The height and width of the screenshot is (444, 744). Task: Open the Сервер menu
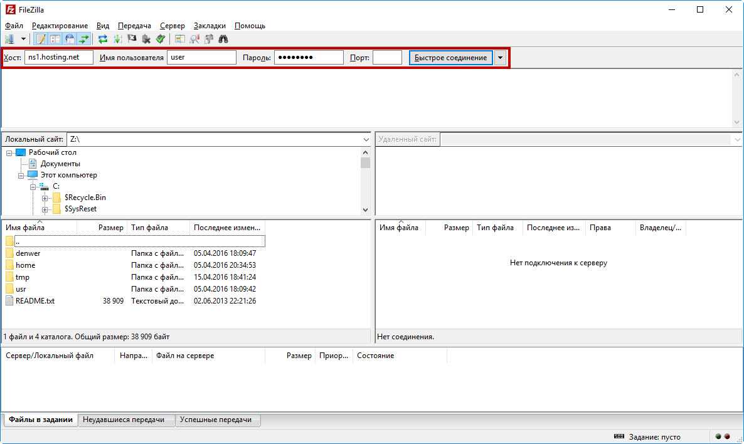[x=172, y=26]
